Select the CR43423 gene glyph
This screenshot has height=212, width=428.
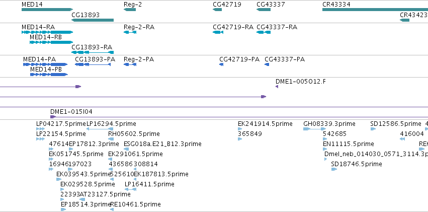click(404, 20)
